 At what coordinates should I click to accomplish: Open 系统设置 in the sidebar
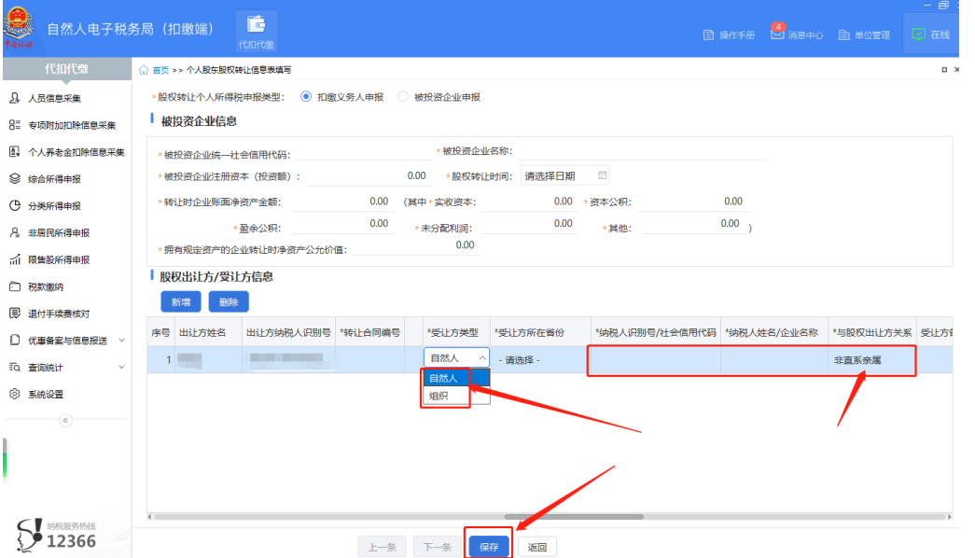(46, 395)
